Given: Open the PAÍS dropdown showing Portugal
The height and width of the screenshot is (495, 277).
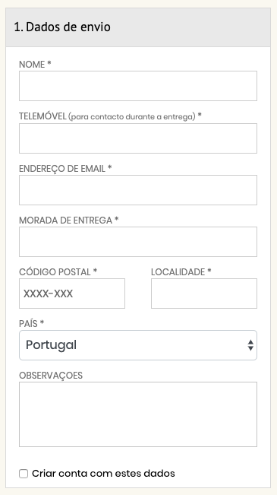Looking at the screenshot, I should pos(138,345).
